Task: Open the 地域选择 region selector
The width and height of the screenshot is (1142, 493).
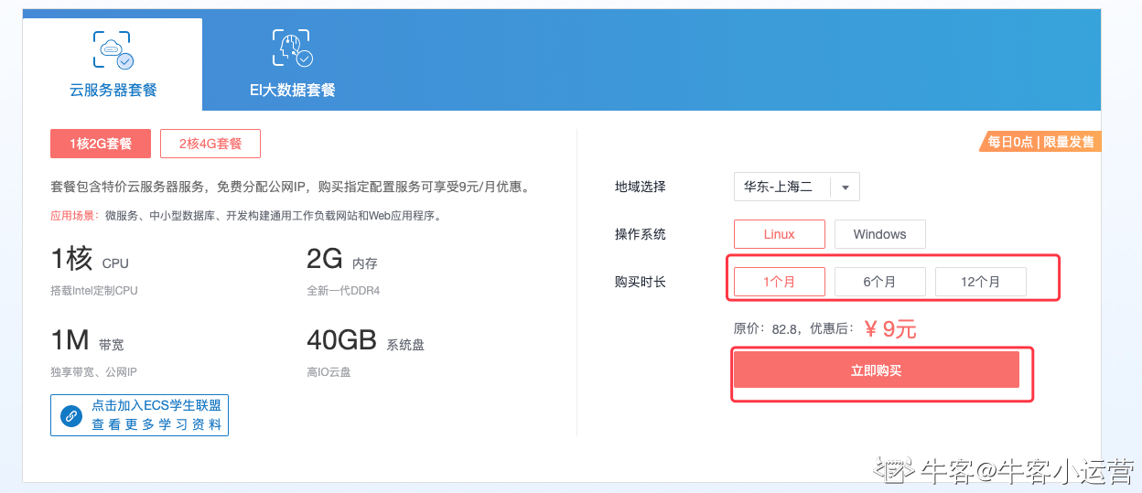Action: (x=797, y=187)
